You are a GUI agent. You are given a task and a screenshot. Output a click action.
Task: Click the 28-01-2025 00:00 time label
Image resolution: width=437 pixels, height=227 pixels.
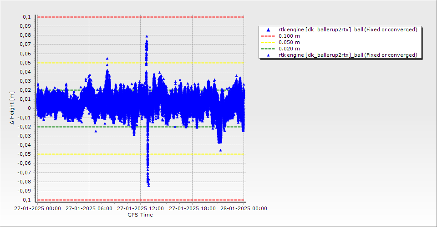click(244, 208)
